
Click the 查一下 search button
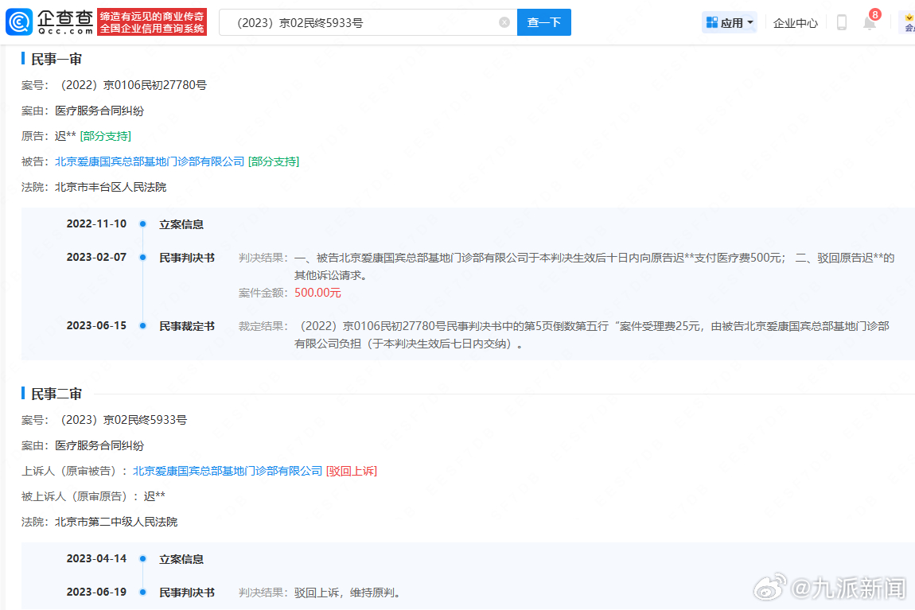(x=544, y=22)
